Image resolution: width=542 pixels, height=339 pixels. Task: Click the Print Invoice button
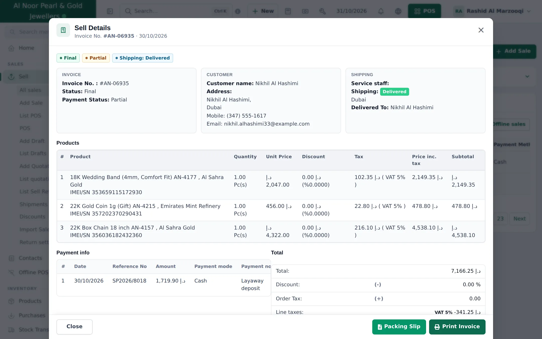pos(457,327)
